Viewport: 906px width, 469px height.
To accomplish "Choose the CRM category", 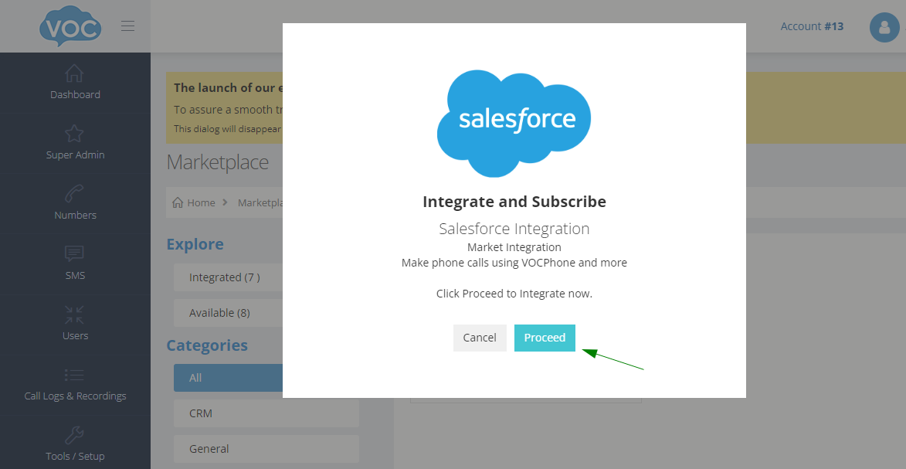I will 266,413.
